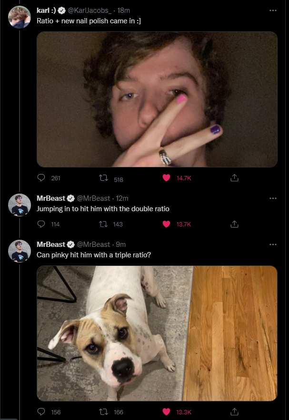Viewport: 289px width, 420px height.
Task: Retweet karl's nail polish tweet
Action: click(101, 178)
